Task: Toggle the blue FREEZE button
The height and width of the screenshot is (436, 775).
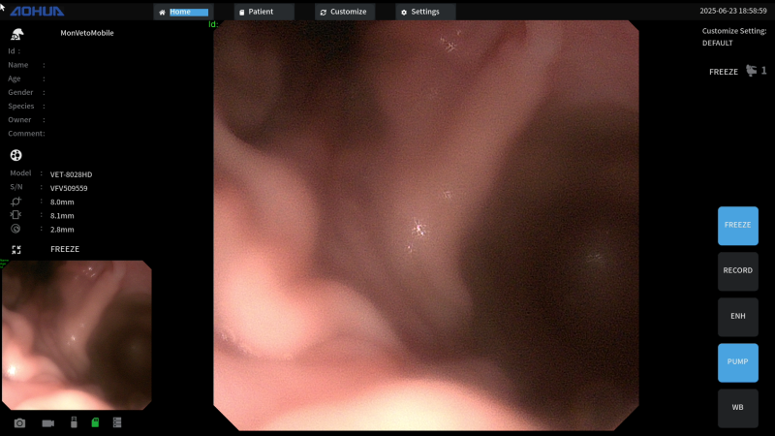Action: point(738,226)
